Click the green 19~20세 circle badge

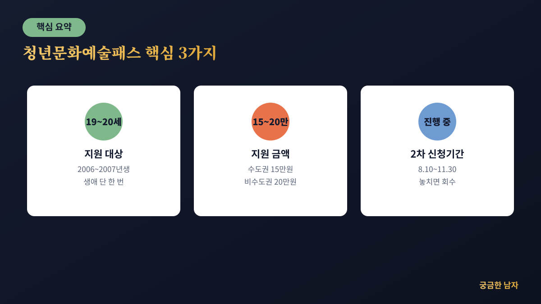(104, 122)
